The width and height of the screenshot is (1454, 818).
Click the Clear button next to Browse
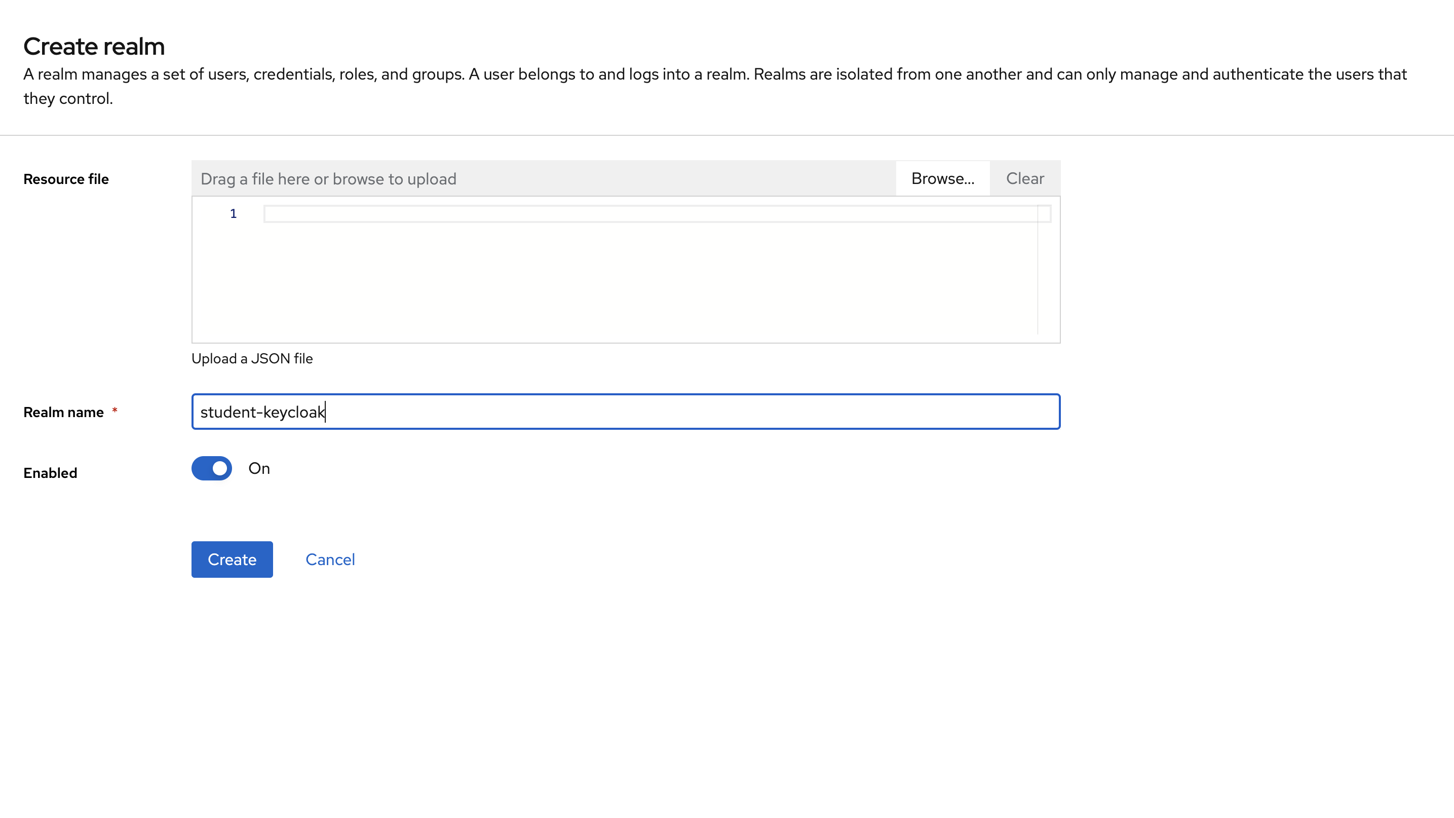click(x=1025, y=178)
